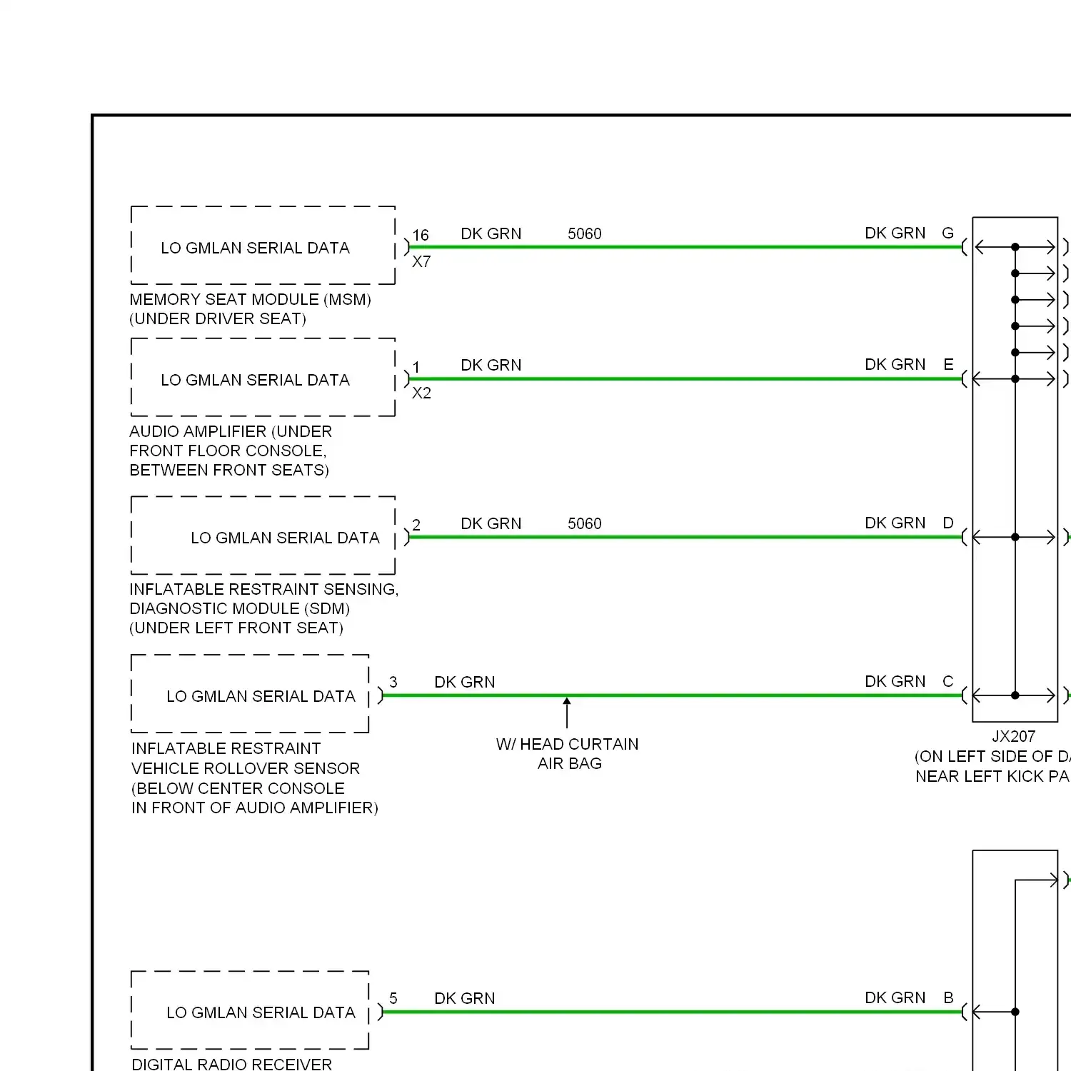
Task: Click circuit number 5060 on SDM wire
Action: 585,523
